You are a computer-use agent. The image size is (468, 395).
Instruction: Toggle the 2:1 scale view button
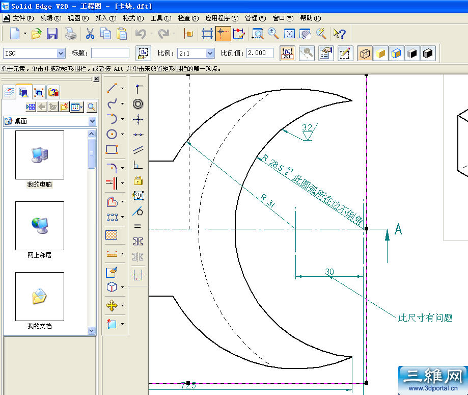point(287,54)
